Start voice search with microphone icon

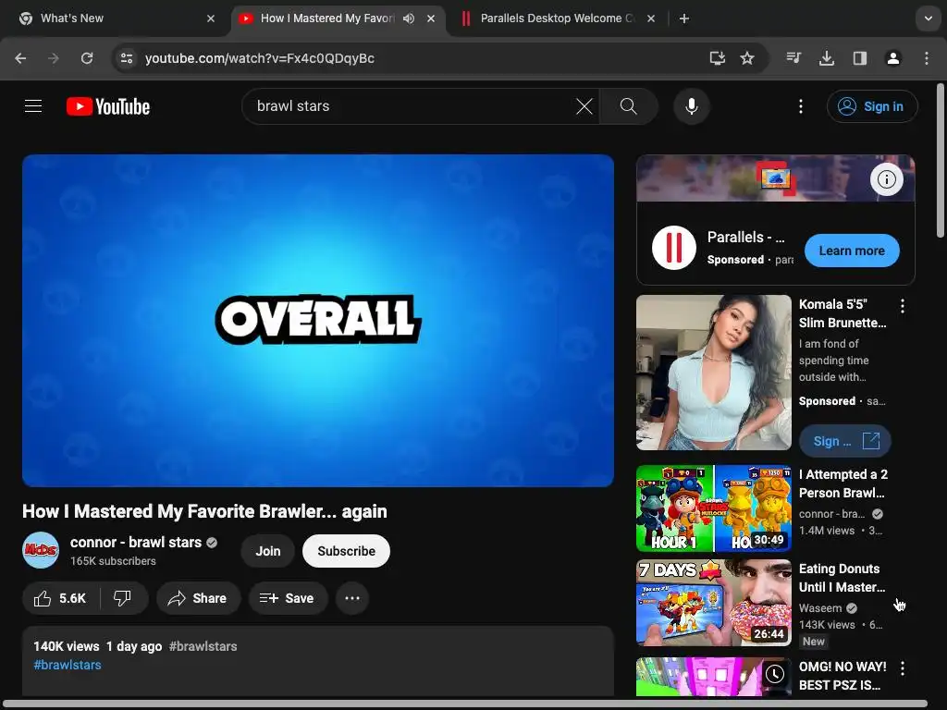(692, 106)
